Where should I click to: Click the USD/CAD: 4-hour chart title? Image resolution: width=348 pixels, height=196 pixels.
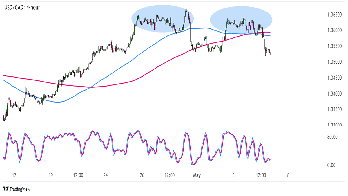pyautogui.click(x=22, y=8)
